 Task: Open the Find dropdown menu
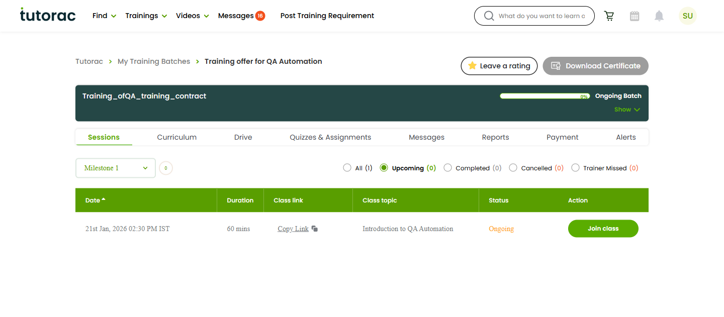[105, 16]
